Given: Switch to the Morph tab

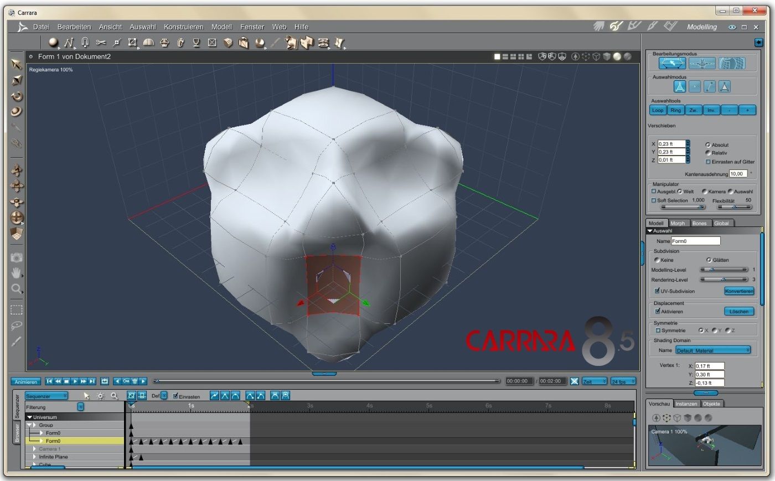Looking at the screenshot, I should coord(678,223).
